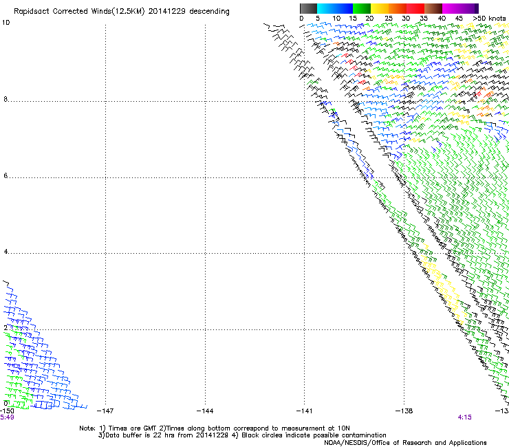Click the 'Times are GMT' note line
This screenshot has width=509, height=447.
point(215,428)
